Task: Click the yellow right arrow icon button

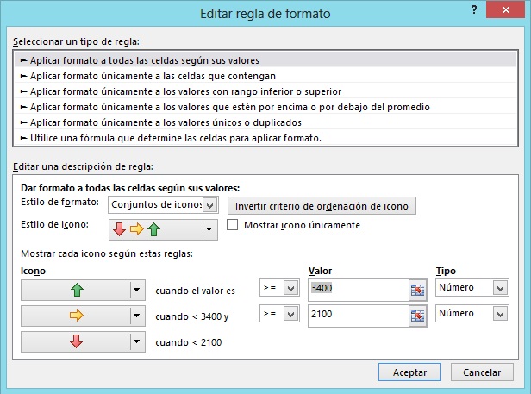Action: tap(75, 316)
